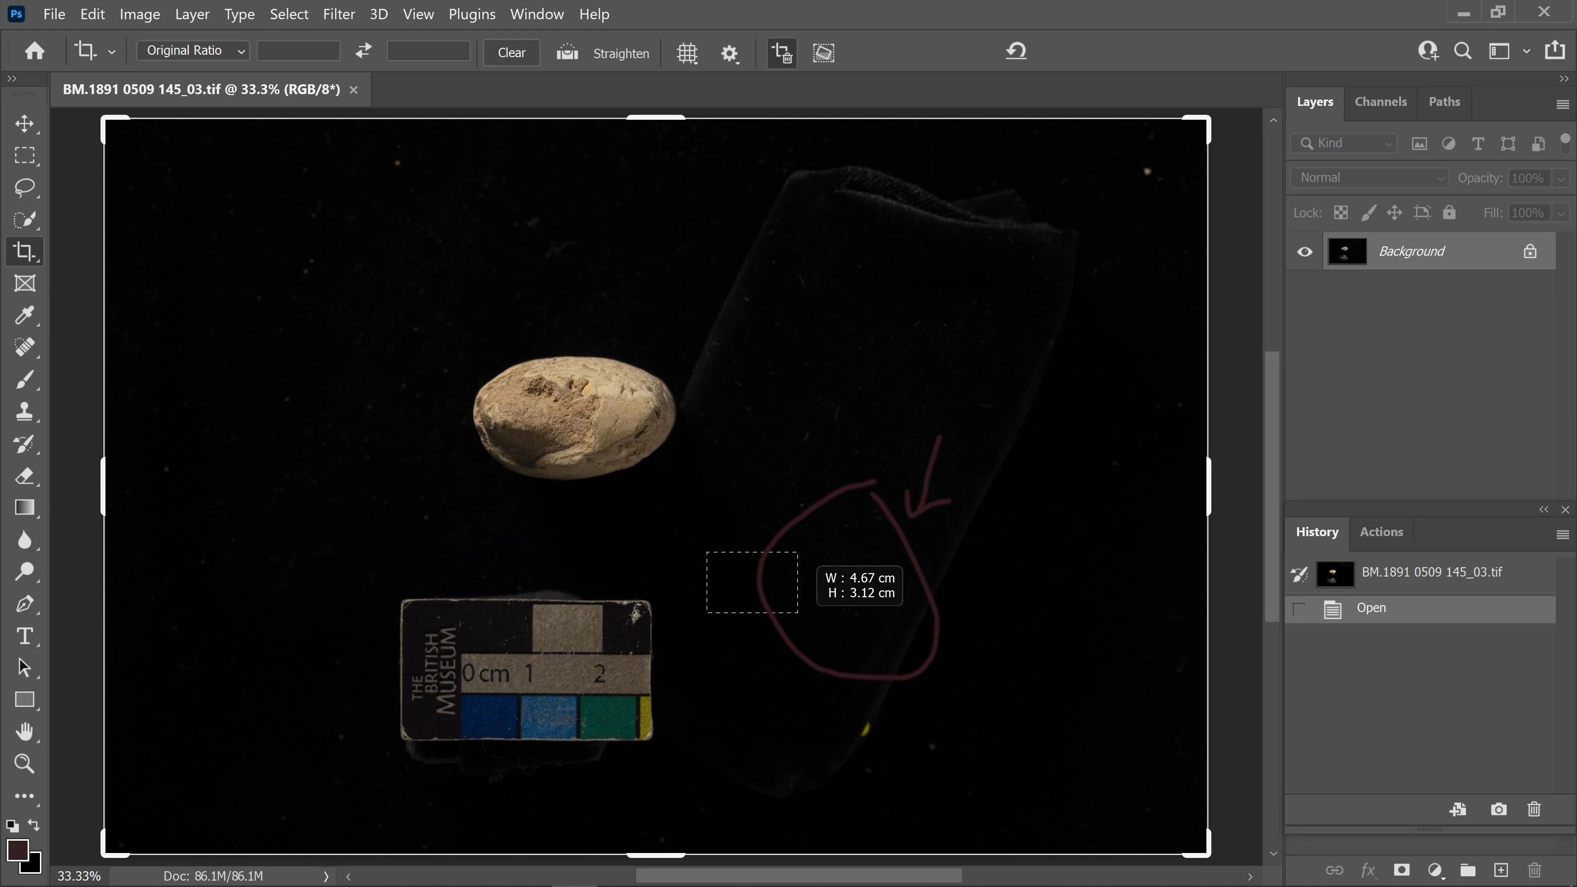Select the Eraser tool
Screen dimensions: 1577x887
[25, 476]
